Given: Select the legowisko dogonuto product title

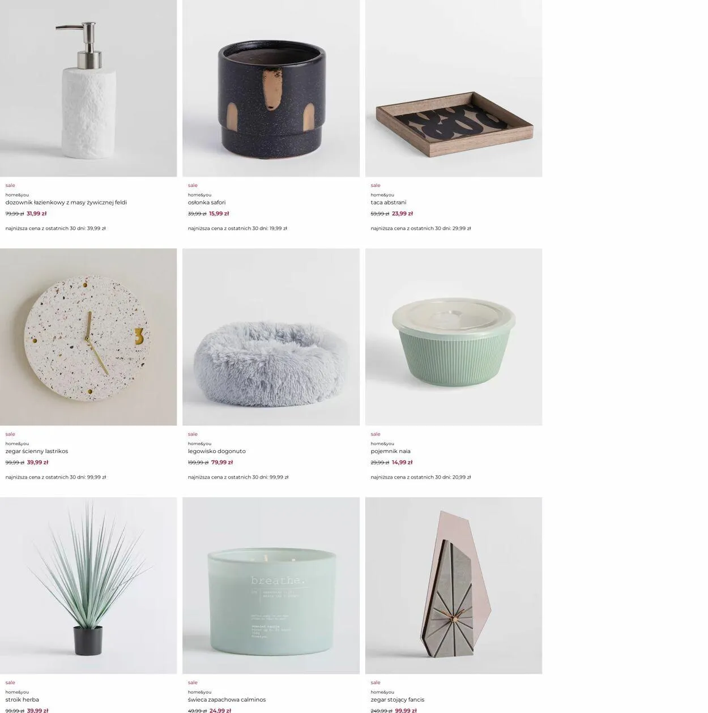Looking at the screenshot, I should pos(217,451).
